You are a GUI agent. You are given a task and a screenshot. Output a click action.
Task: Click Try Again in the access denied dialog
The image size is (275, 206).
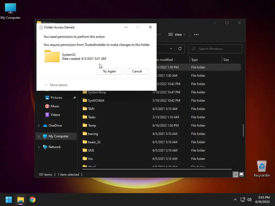(x=109, y=71)
